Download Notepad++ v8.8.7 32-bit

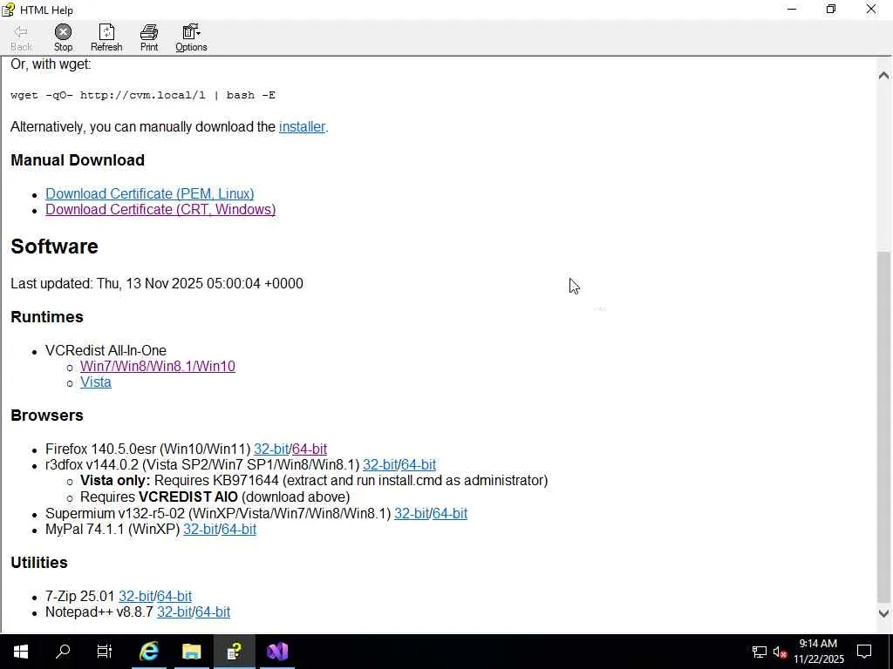coord(174,612)
